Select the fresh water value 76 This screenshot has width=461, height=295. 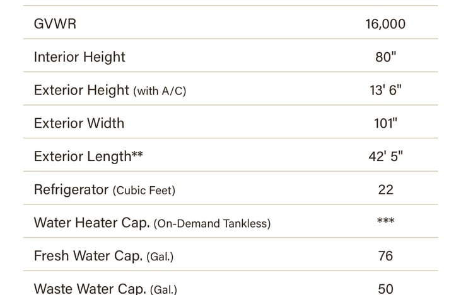[x=385, y=256]
